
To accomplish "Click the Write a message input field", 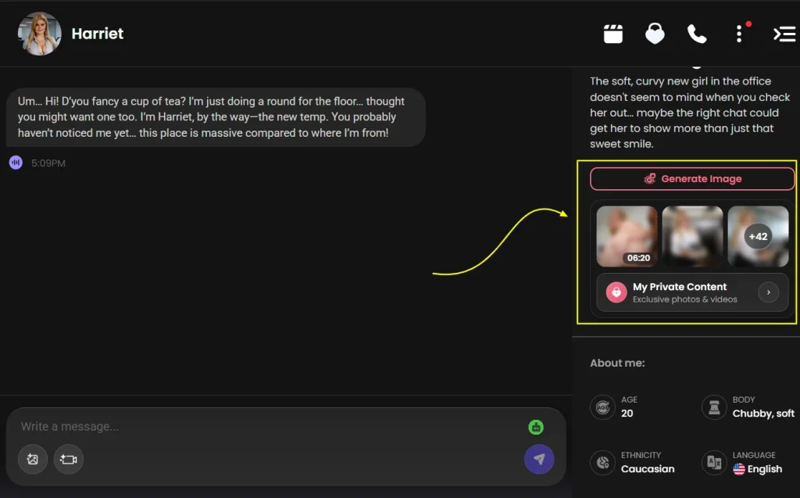I will coord(270,427).
